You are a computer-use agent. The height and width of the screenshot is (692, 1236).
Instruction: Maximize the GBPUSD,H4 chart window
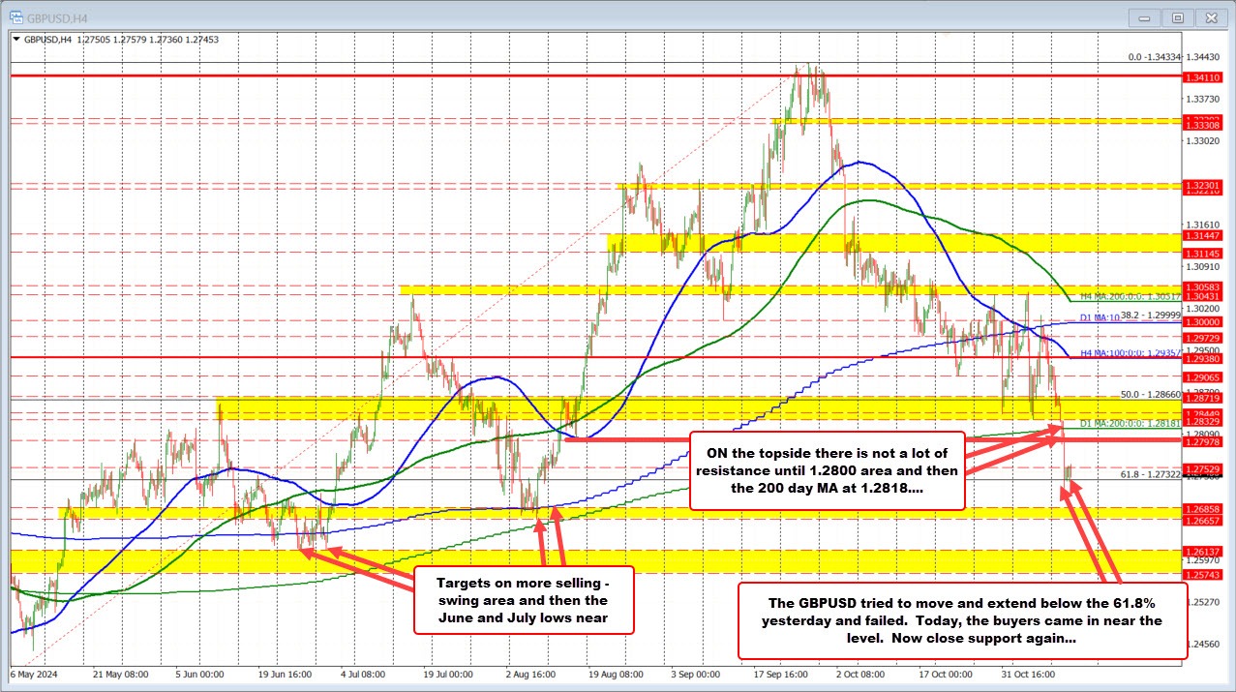click(x=1178, y=16)
